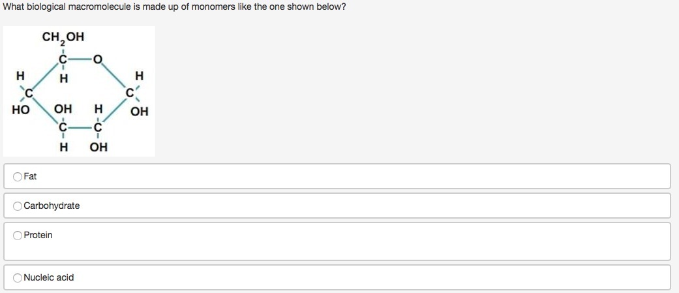This screenshot has height=293, width=679.
Task: Click the "Nucleic acid" answer label text
Action: [x=49, y=277]
